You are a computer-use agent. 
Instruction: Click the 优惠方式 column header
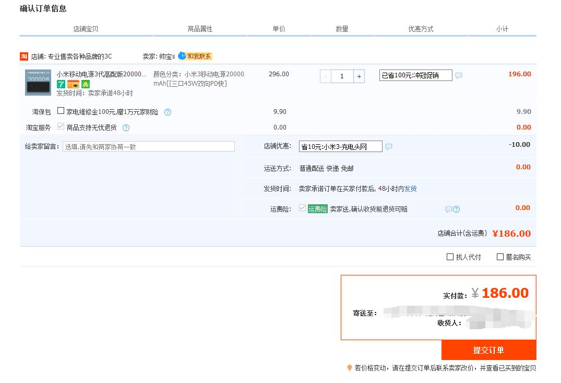[421, 29]
